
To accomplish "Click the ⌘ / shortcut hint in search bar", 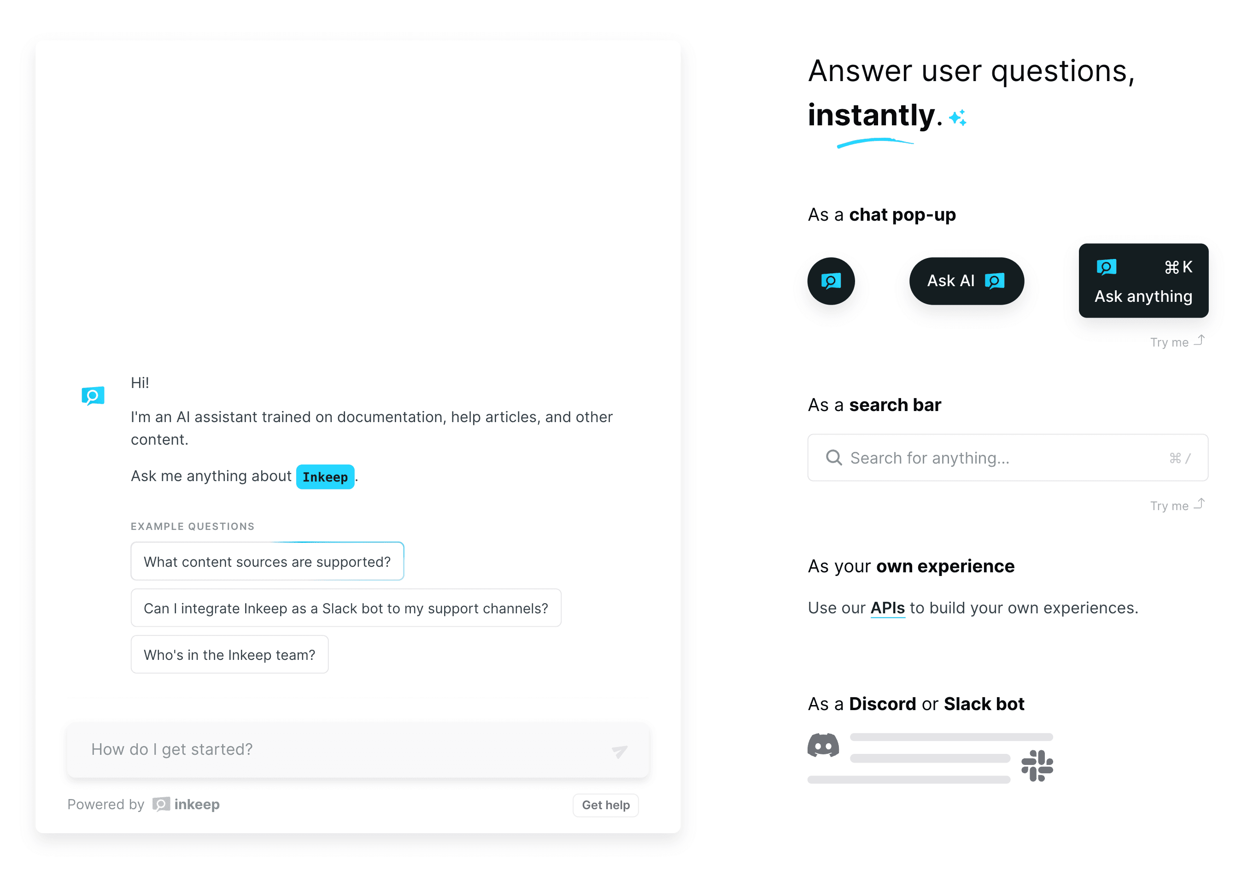I will pyautogui.click(x=1179, y=459).
